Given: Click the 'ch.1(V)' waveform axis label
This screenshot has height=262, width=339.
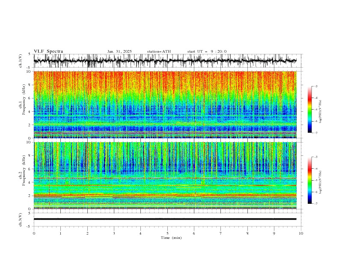Looking at the screenshot, I should pos(21,61).
